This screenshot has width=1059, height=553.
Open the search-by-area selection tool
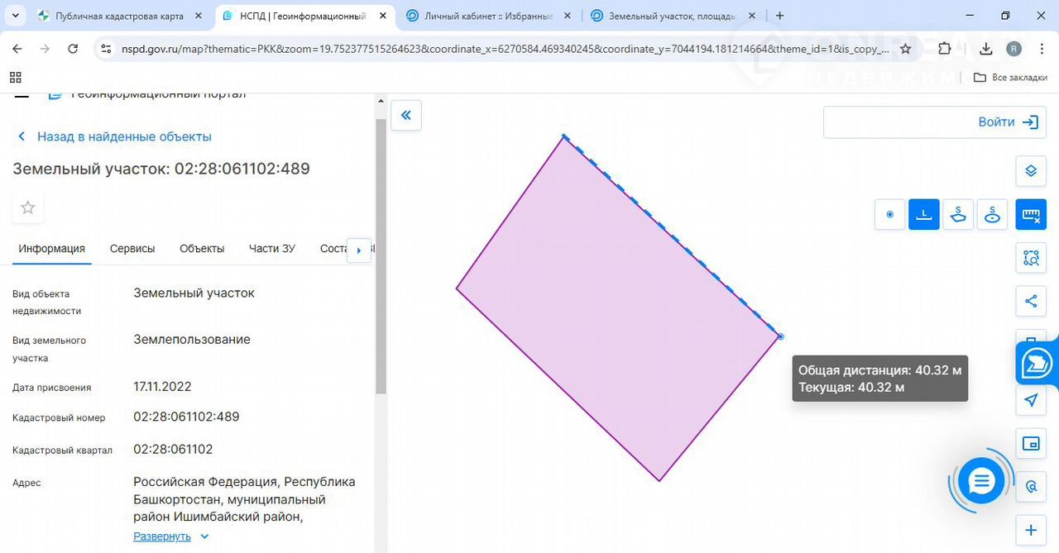(x=1031, y=258)
